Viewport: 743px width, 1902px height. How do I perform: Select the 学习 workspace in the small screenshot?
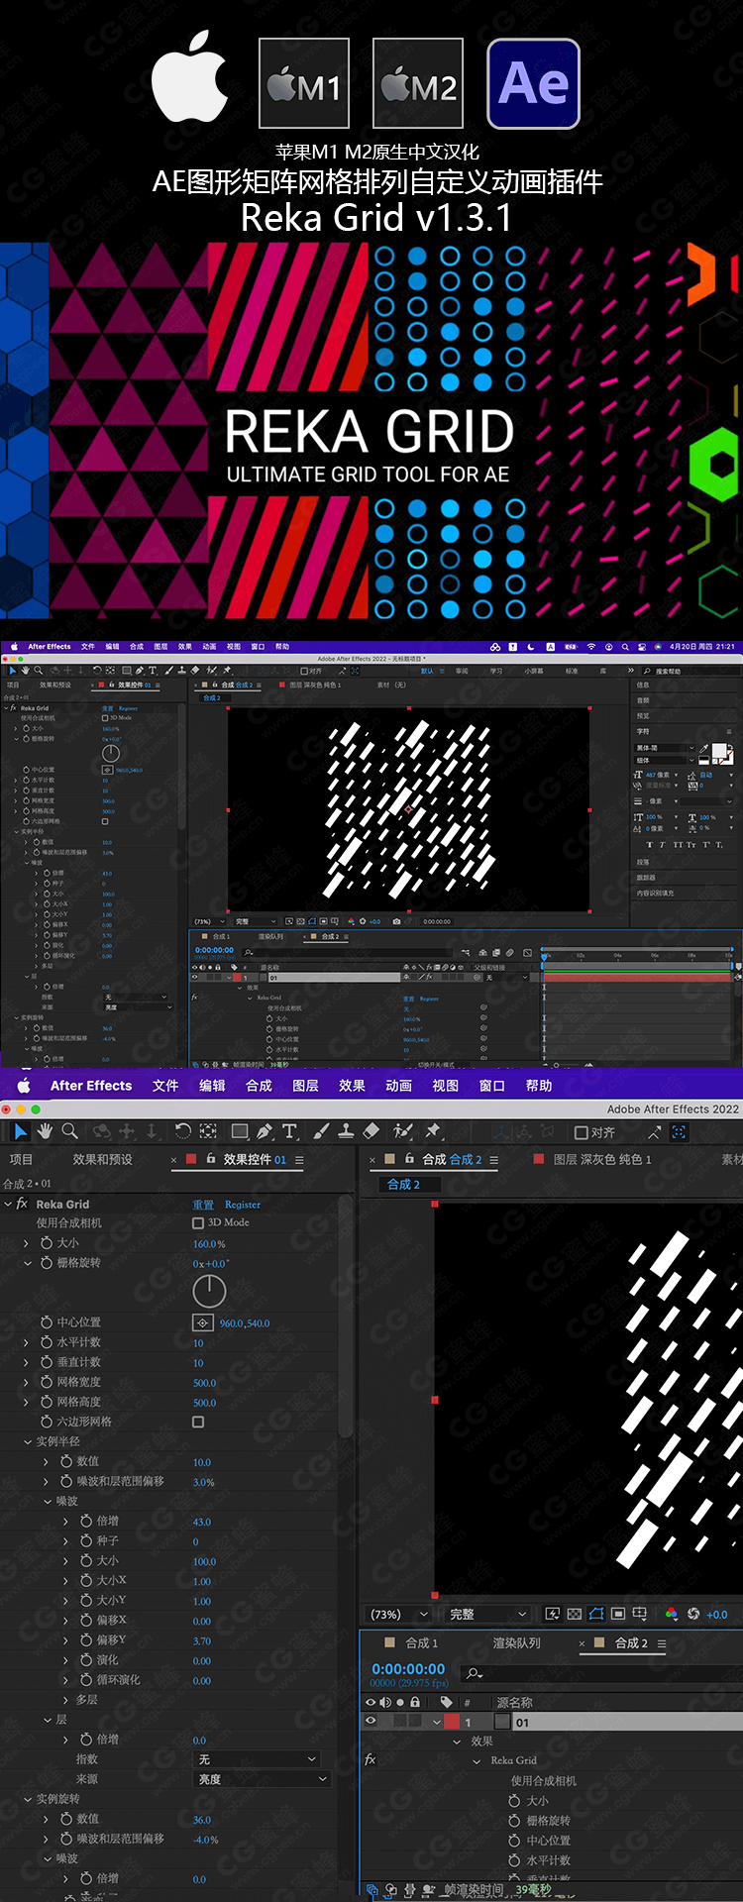coord(496,671)
